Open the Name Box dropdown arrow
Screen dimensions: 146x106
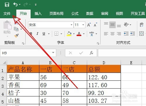click(x=53, y=53)
